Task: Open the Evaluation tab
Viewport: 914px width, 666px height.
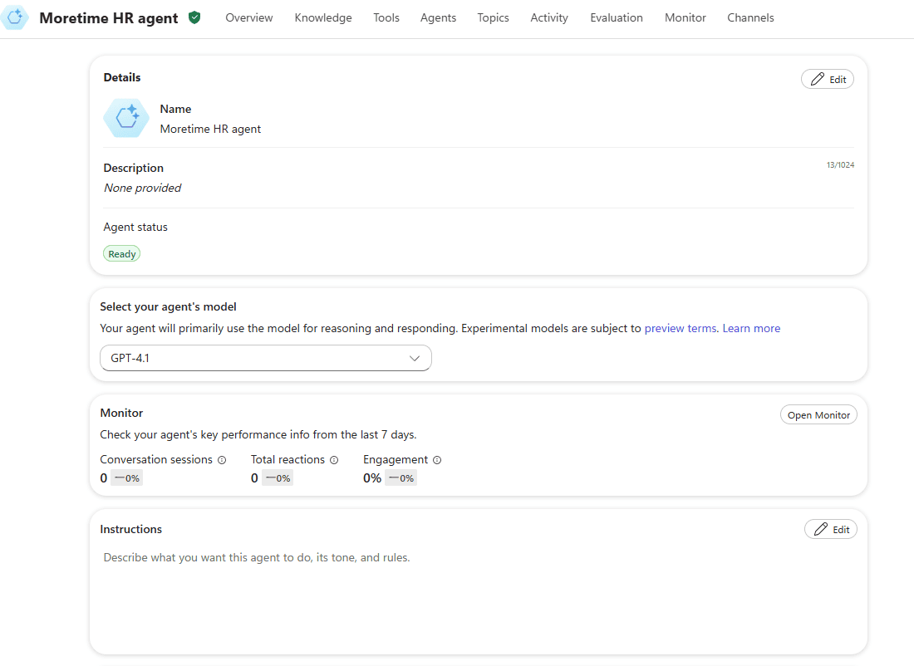Action: 617,18
